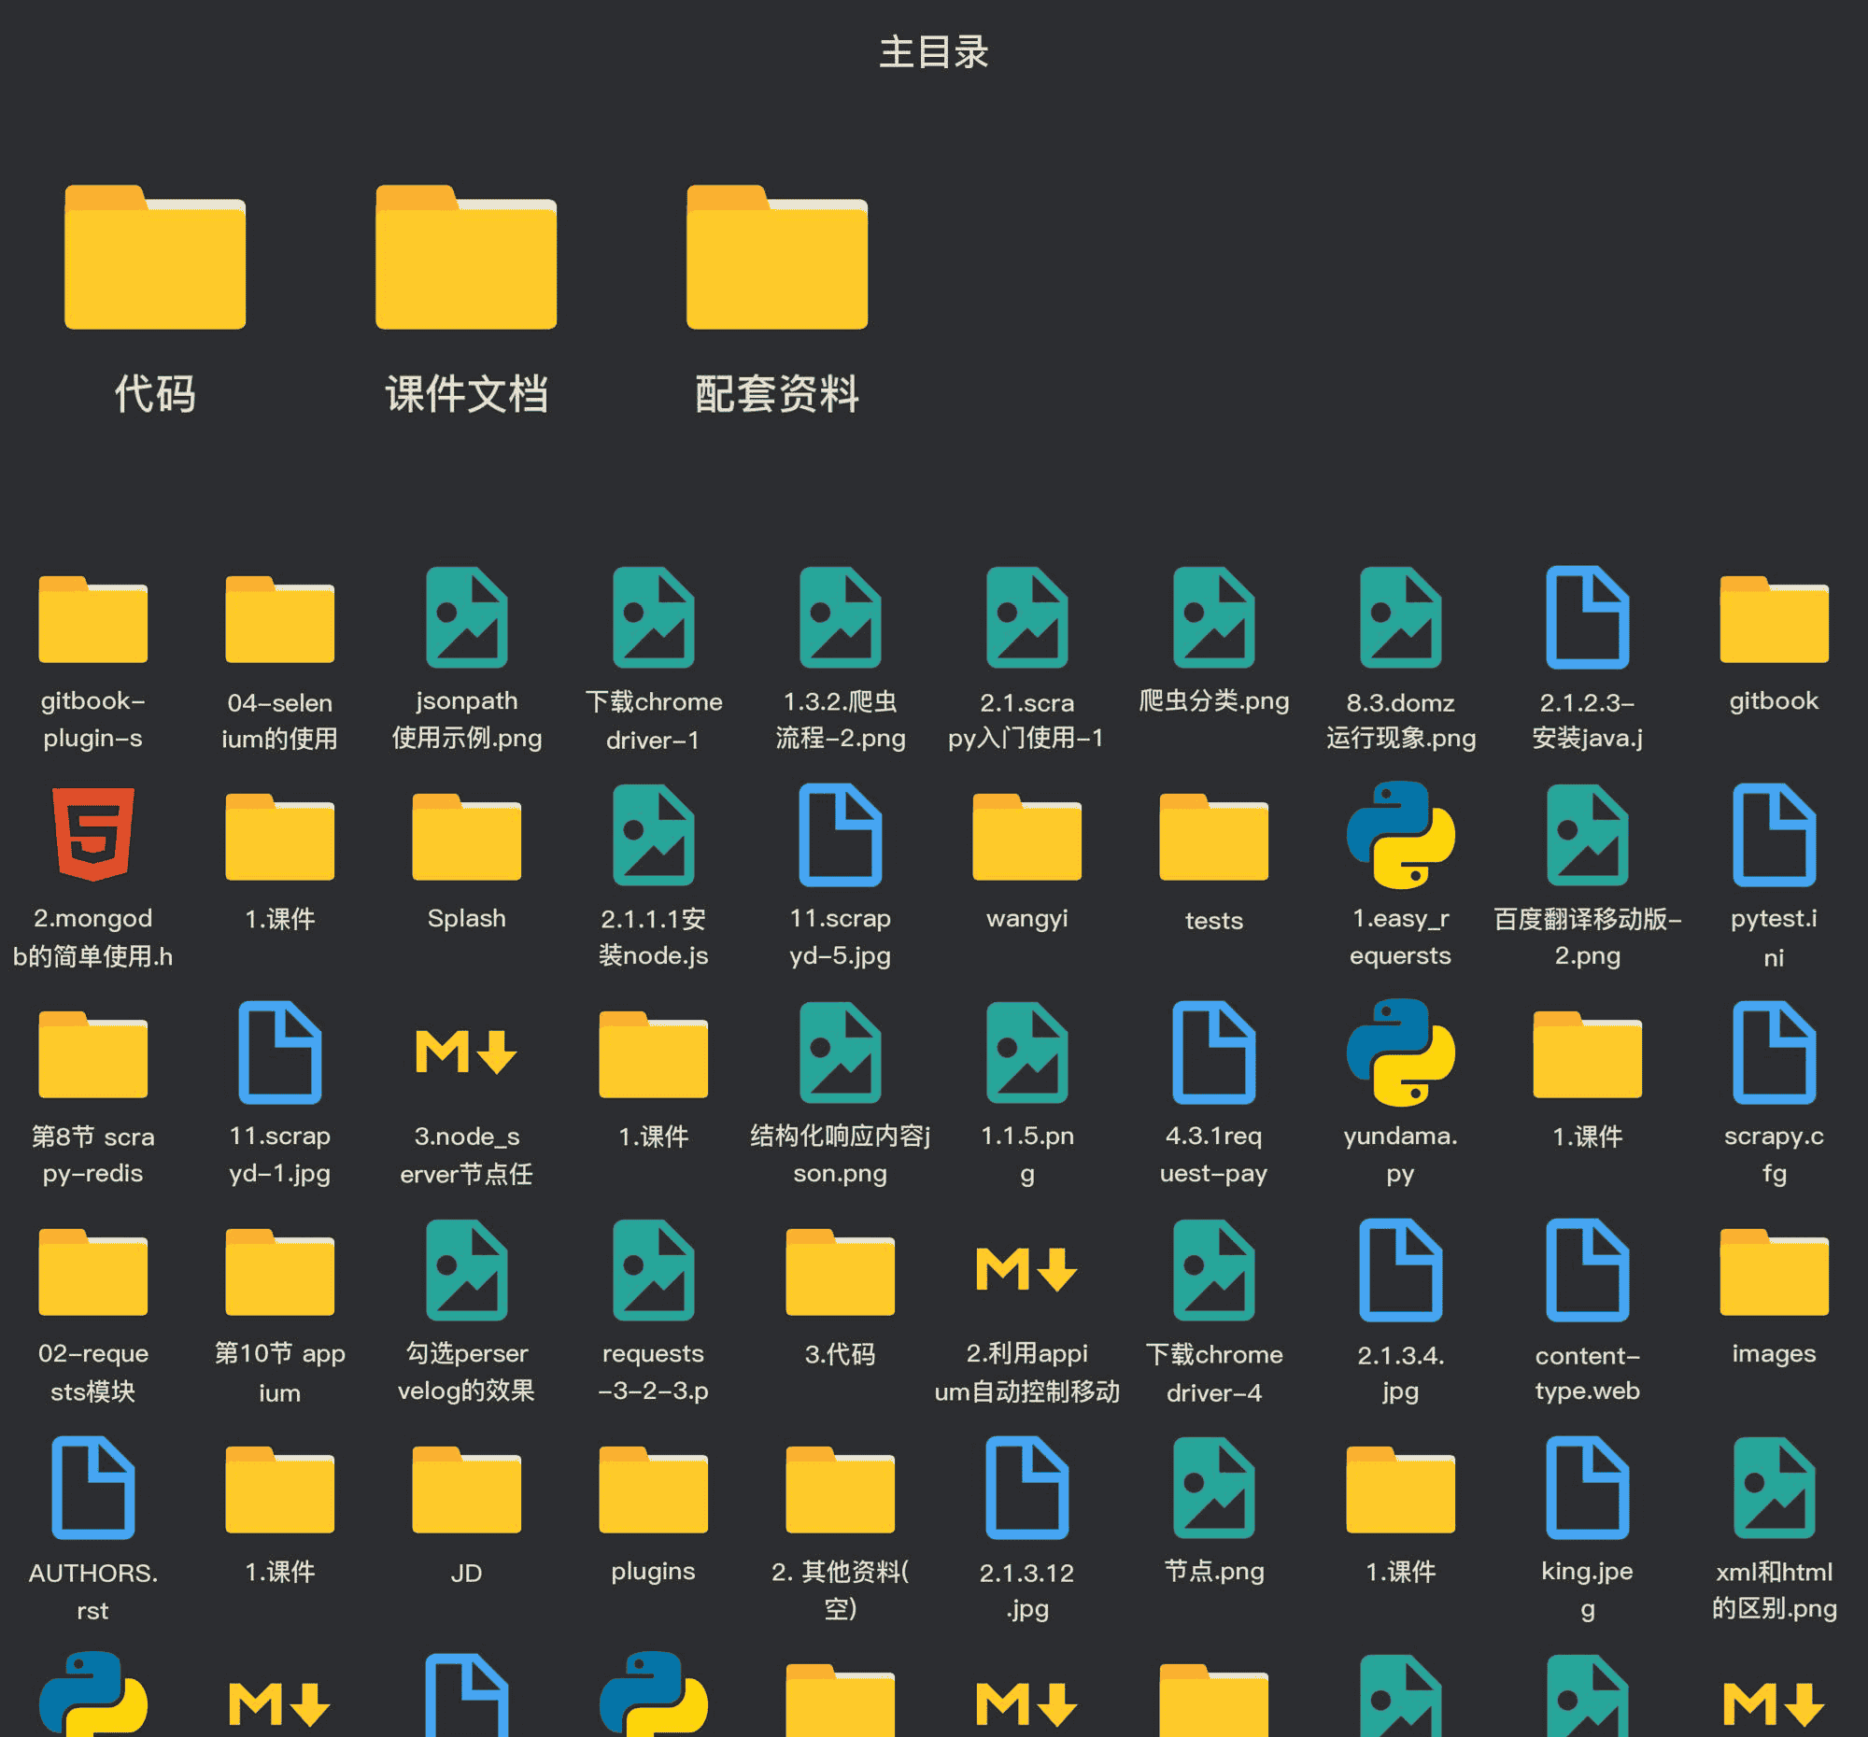Open the 3.node_server markdown file
This screenshot has width=1868, height=1737.
[x=466, y=1053]
